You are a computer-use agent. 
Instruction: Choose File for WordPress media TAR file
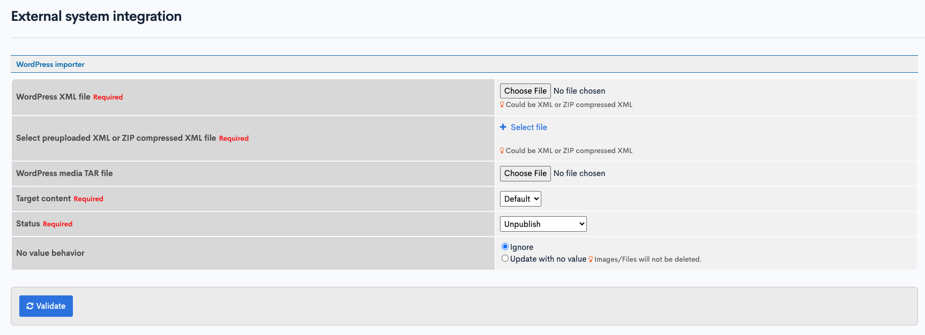(x=525, y=173)
